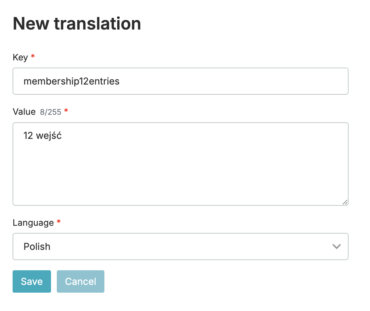Click the chevron arrow in Language select
Image resolution: width=370 pixels, height=311 pixels.
pyautogui.click(x=336, y=246)
